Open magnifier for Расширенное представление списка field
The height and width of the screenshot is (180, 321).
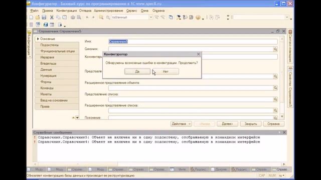click(275, 110)
